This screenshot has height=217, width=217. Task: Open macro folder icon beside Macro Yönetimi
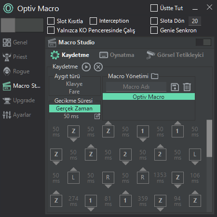pyautogui.click(x=155, y=76)
